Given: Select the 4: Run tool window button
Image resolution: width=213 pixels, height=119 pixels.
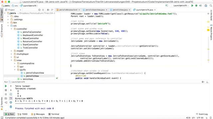Looking at the screenshot, I should (10, 114).
